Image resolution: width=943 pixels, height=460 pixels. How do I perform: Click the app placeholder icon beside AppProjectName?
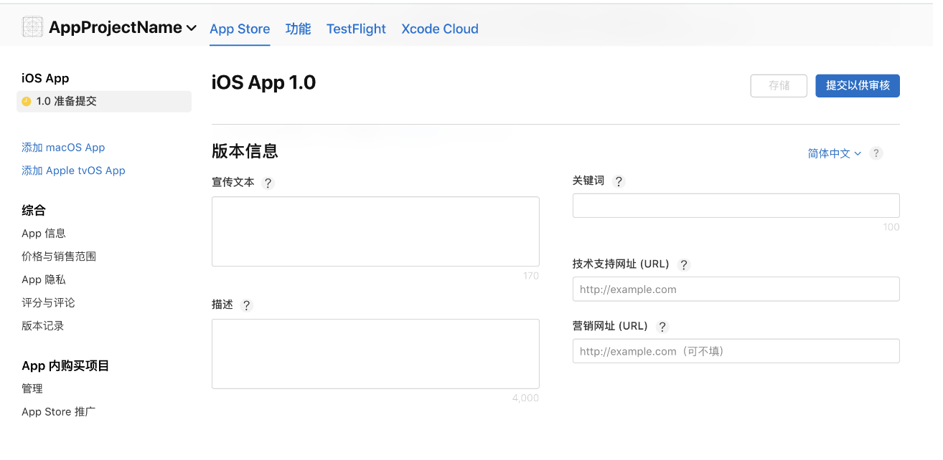pos(32,27)
